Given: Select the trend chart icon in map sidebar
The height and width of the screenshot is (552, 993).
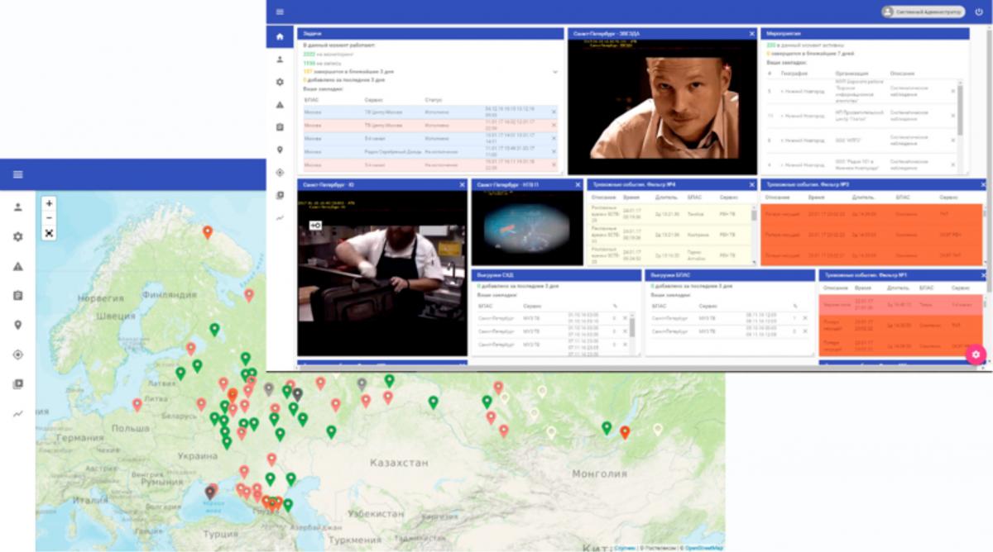Looking at the screenshot, I should point(18,413).
